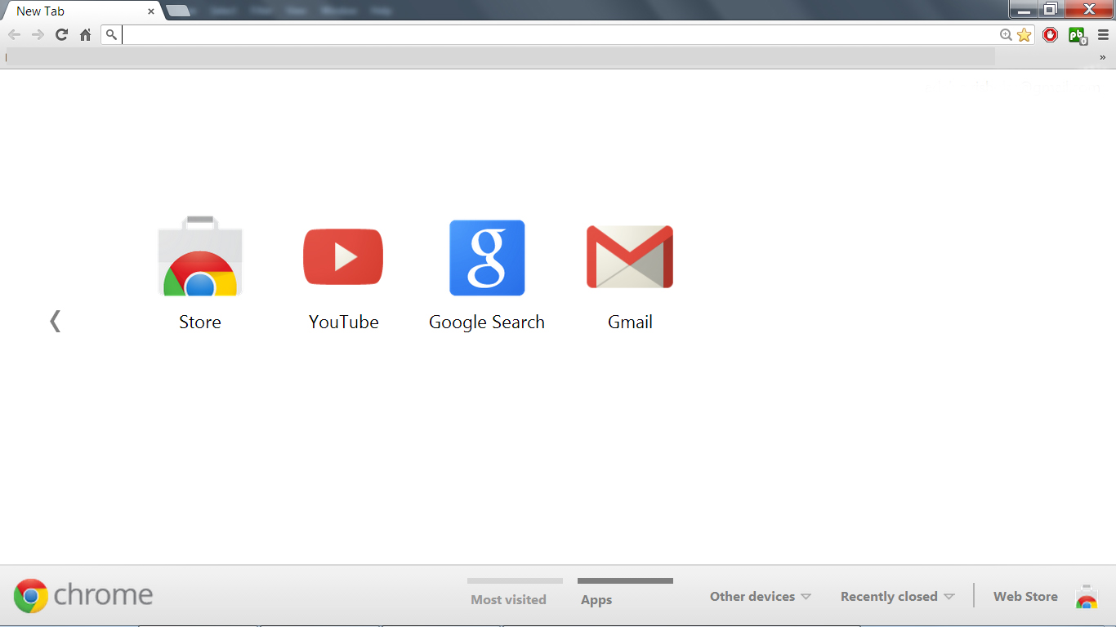Click the Gmail label text

(x=630, y=322)
